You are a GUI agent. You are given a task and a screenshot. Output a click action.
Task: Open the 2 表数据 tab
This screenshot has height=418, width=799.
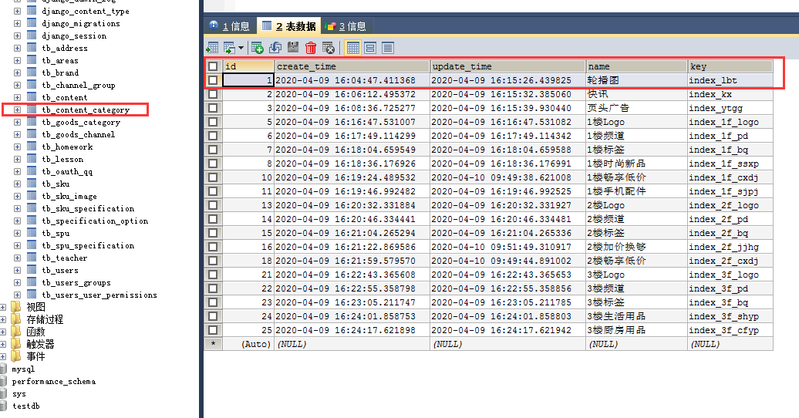click(x=289, y=26)
